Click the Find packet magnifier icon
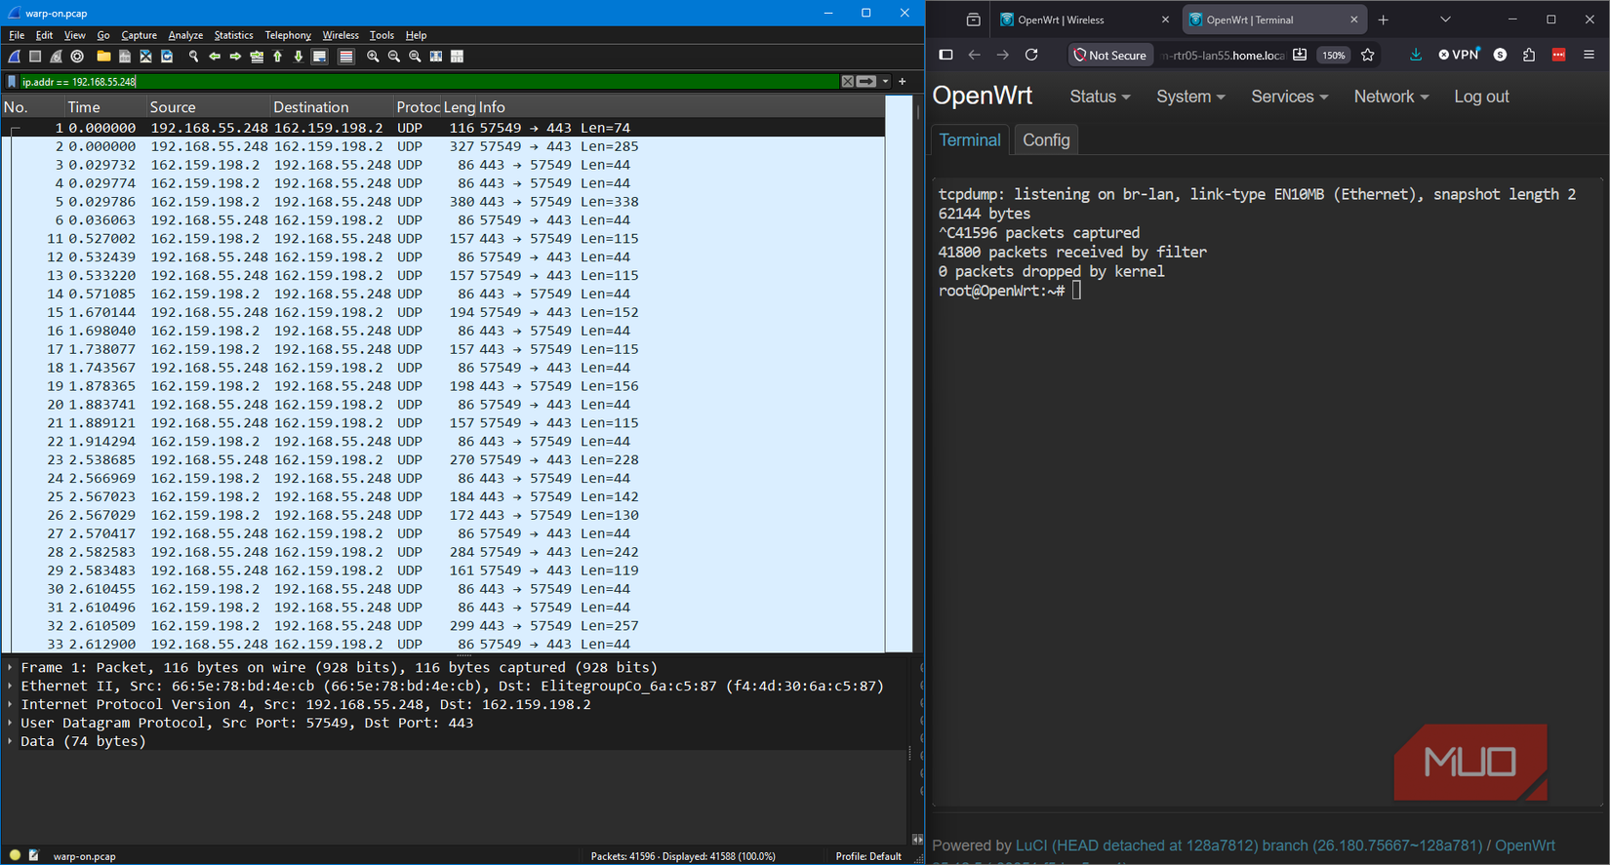The image size is (1610, 865). pos(193,57)
